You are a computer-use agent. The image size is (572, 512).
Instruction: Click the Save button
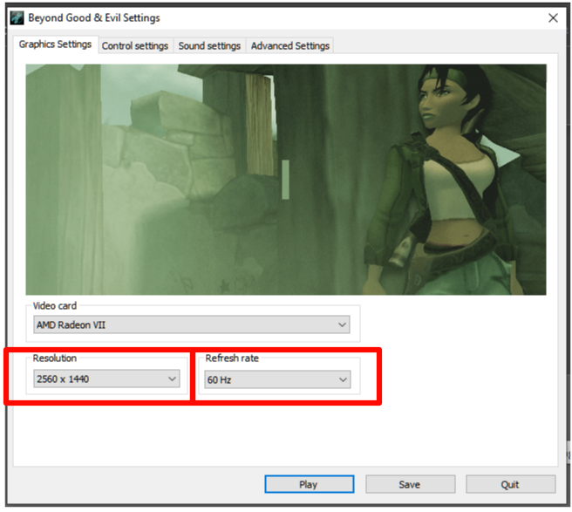click(x=410, y=484)
